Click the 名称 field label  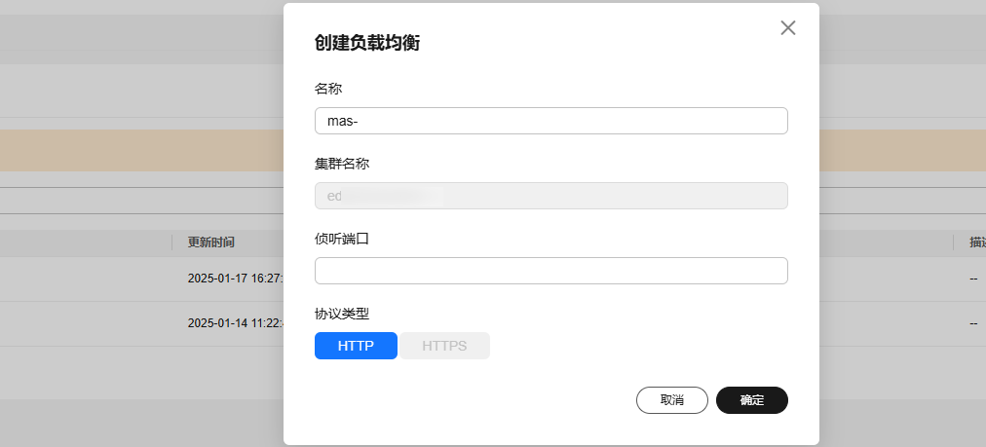point(328,89)
